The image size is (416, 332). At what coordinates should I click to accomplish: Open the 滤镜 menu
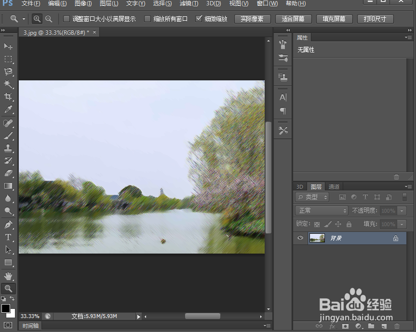coord(188,4)
